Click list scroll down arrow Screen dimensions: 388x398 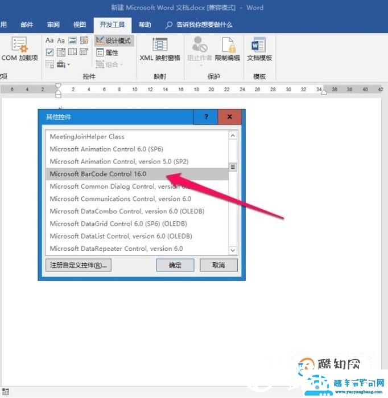pos(233,250)
